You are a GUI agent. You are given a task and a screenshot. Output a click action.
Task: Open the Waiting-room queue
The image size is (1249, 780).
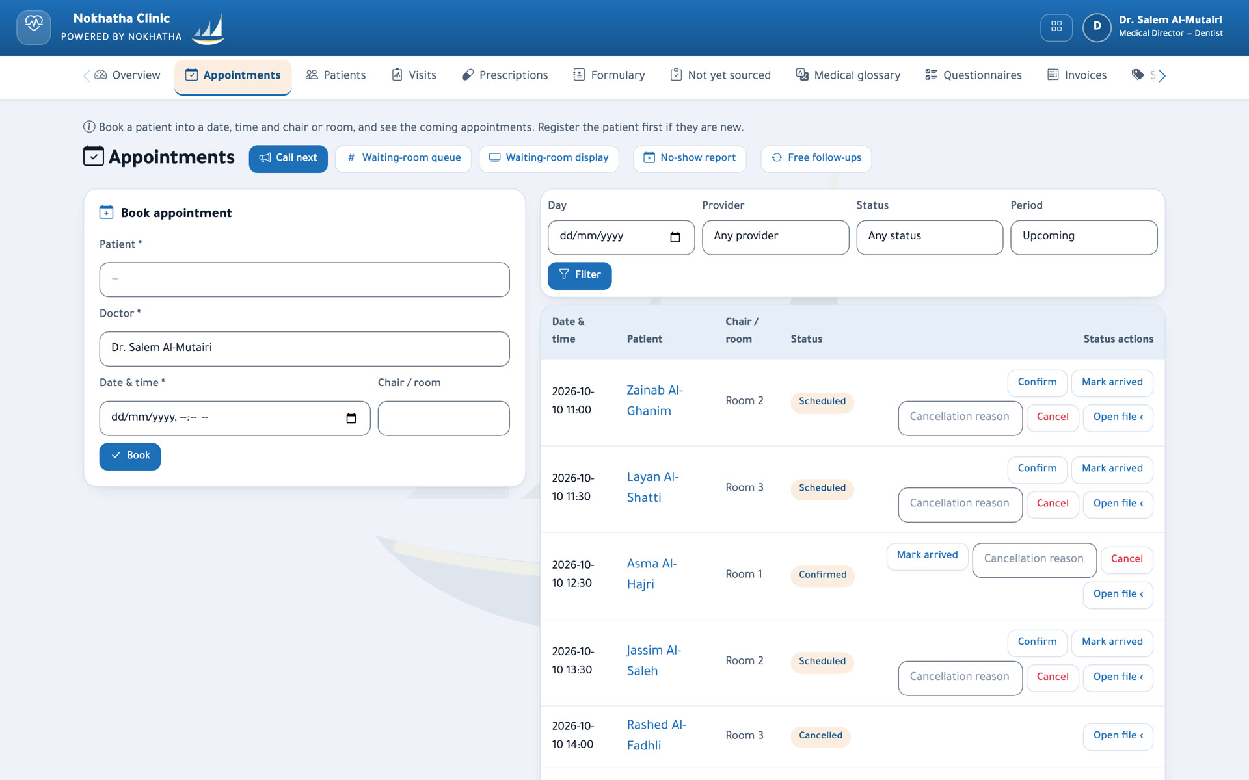(403, 159)
